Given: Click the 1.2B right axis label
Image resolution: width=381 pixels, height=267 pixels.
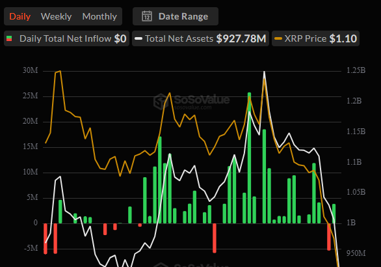Looking at the screenshot, I should click(354, 101).
